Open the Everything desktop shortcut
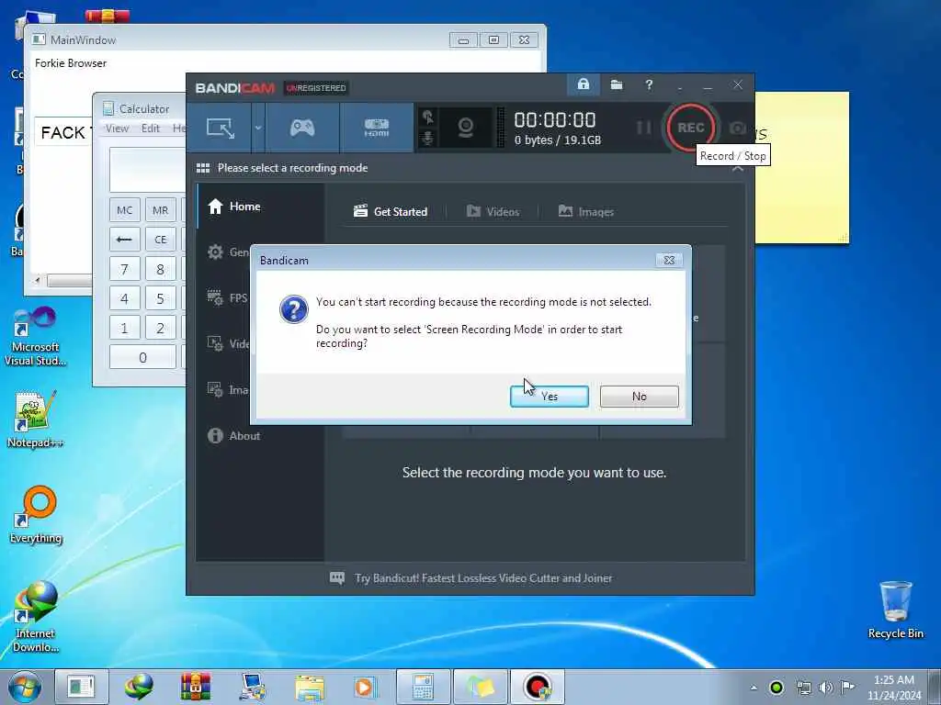 36,514
